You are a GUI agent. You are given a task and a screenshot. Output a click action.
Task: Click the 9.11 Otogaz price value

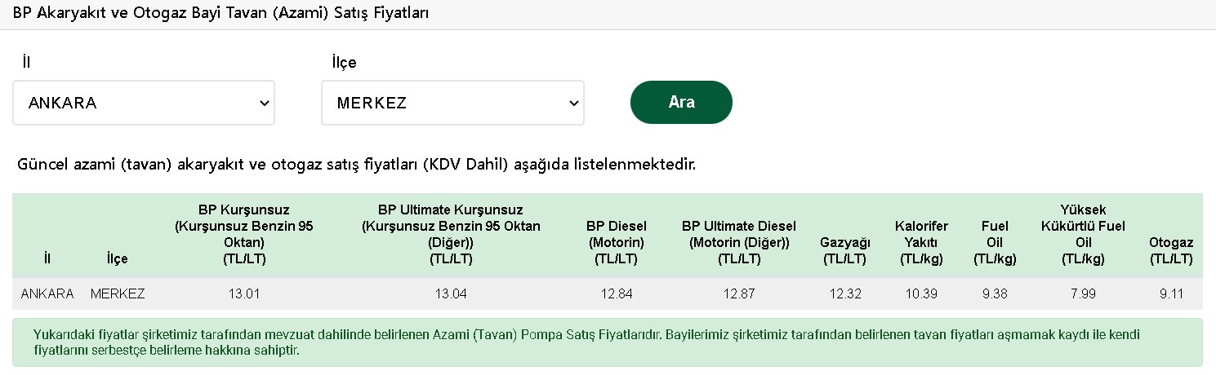click(x=1171, y=293)
